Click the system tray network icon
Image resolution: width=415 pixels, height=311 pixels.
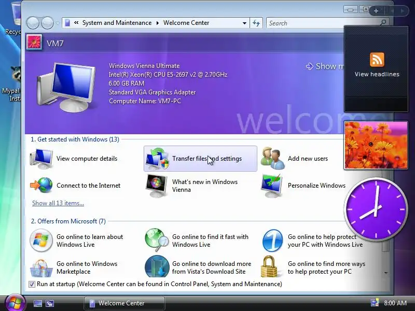375,303
